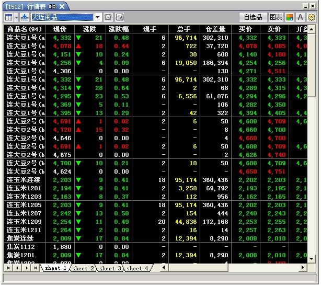Open the settings gear icon
The height and width of the screenshot is (286, 321).
312,17
